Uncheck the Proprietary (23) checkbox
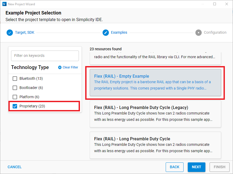Image resolution: width=233 pixels, height=174 pixels. point(15,106)
